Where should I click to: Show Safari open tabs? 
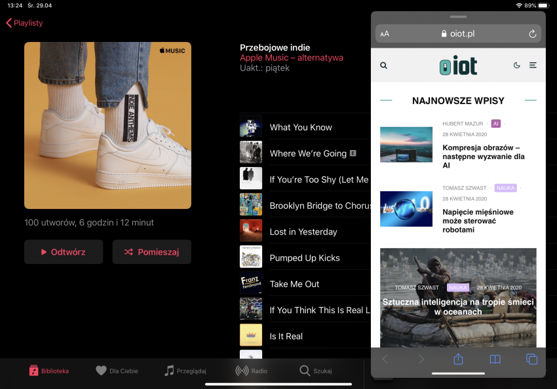(532, 359)
